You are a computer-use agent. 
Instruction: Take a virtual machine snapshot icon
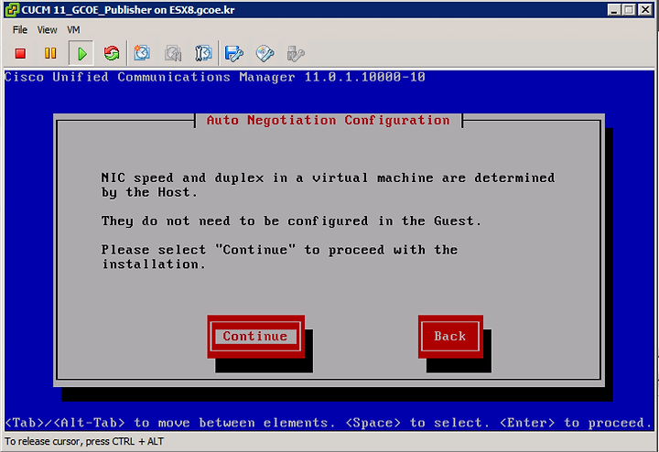click(142, 53)
